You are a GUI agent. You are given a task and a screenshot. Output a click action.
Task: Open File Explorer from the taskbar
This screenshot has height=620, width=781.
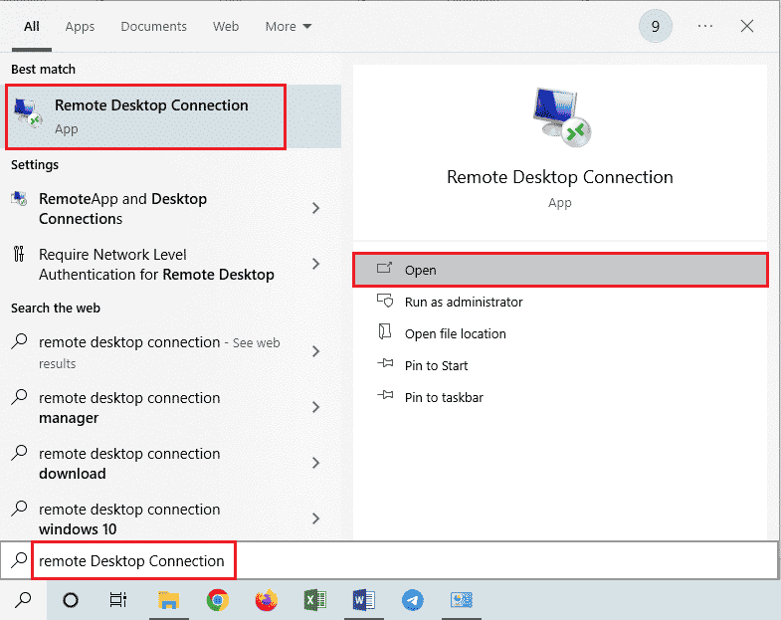coord(169,600)
